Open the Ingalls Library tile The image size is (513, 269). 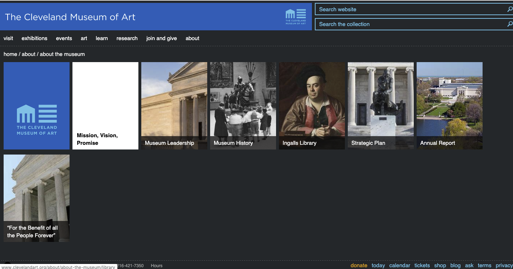[x=312, y=106]
